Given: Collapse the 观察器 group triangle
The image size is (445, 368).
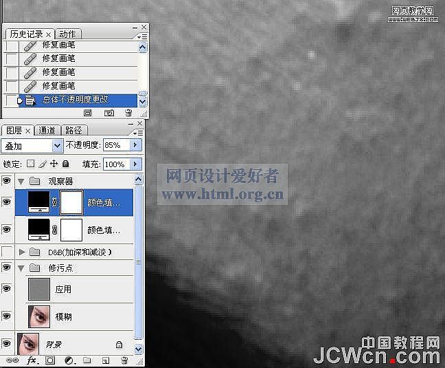Looking at the screenshot, I should pyautogui.click(x=21, y=181).
